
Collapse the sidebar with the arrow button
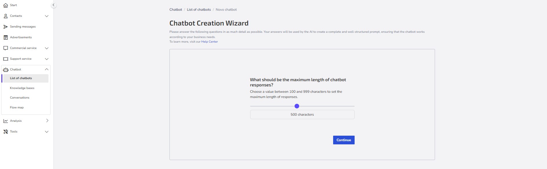click(53, 5)
